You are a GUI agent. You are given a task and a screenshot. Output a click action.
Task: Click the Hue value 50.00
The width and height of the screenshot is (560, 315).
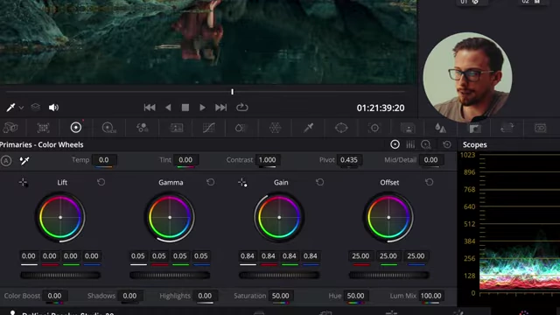tap(355, 296)
